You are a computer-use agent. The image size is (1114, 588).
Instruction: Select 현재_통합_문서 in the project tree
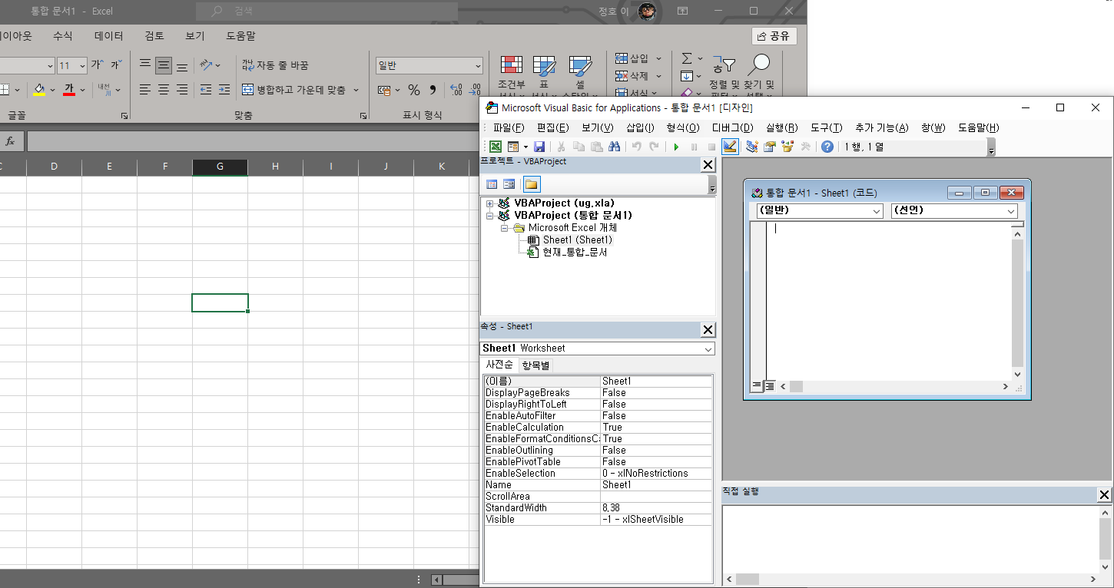[x=575, y=253]
